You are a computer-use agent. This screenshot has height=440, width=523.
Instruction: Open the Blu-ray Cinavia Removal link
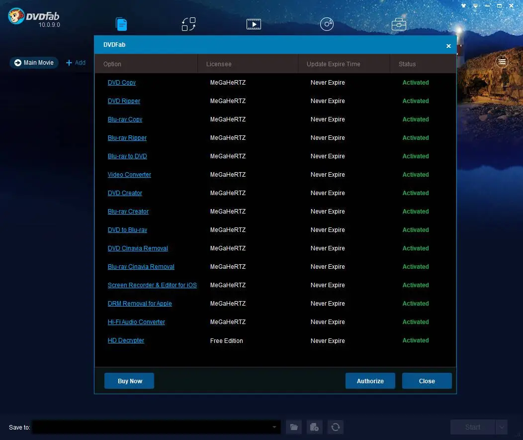pyautogui.click(x=141, y=266)
